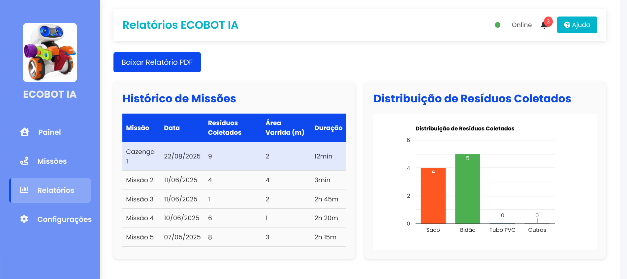Click the Missão 2 row name
Screen dimensions: 627x279
pyautogui.click(x=140, y=180)
